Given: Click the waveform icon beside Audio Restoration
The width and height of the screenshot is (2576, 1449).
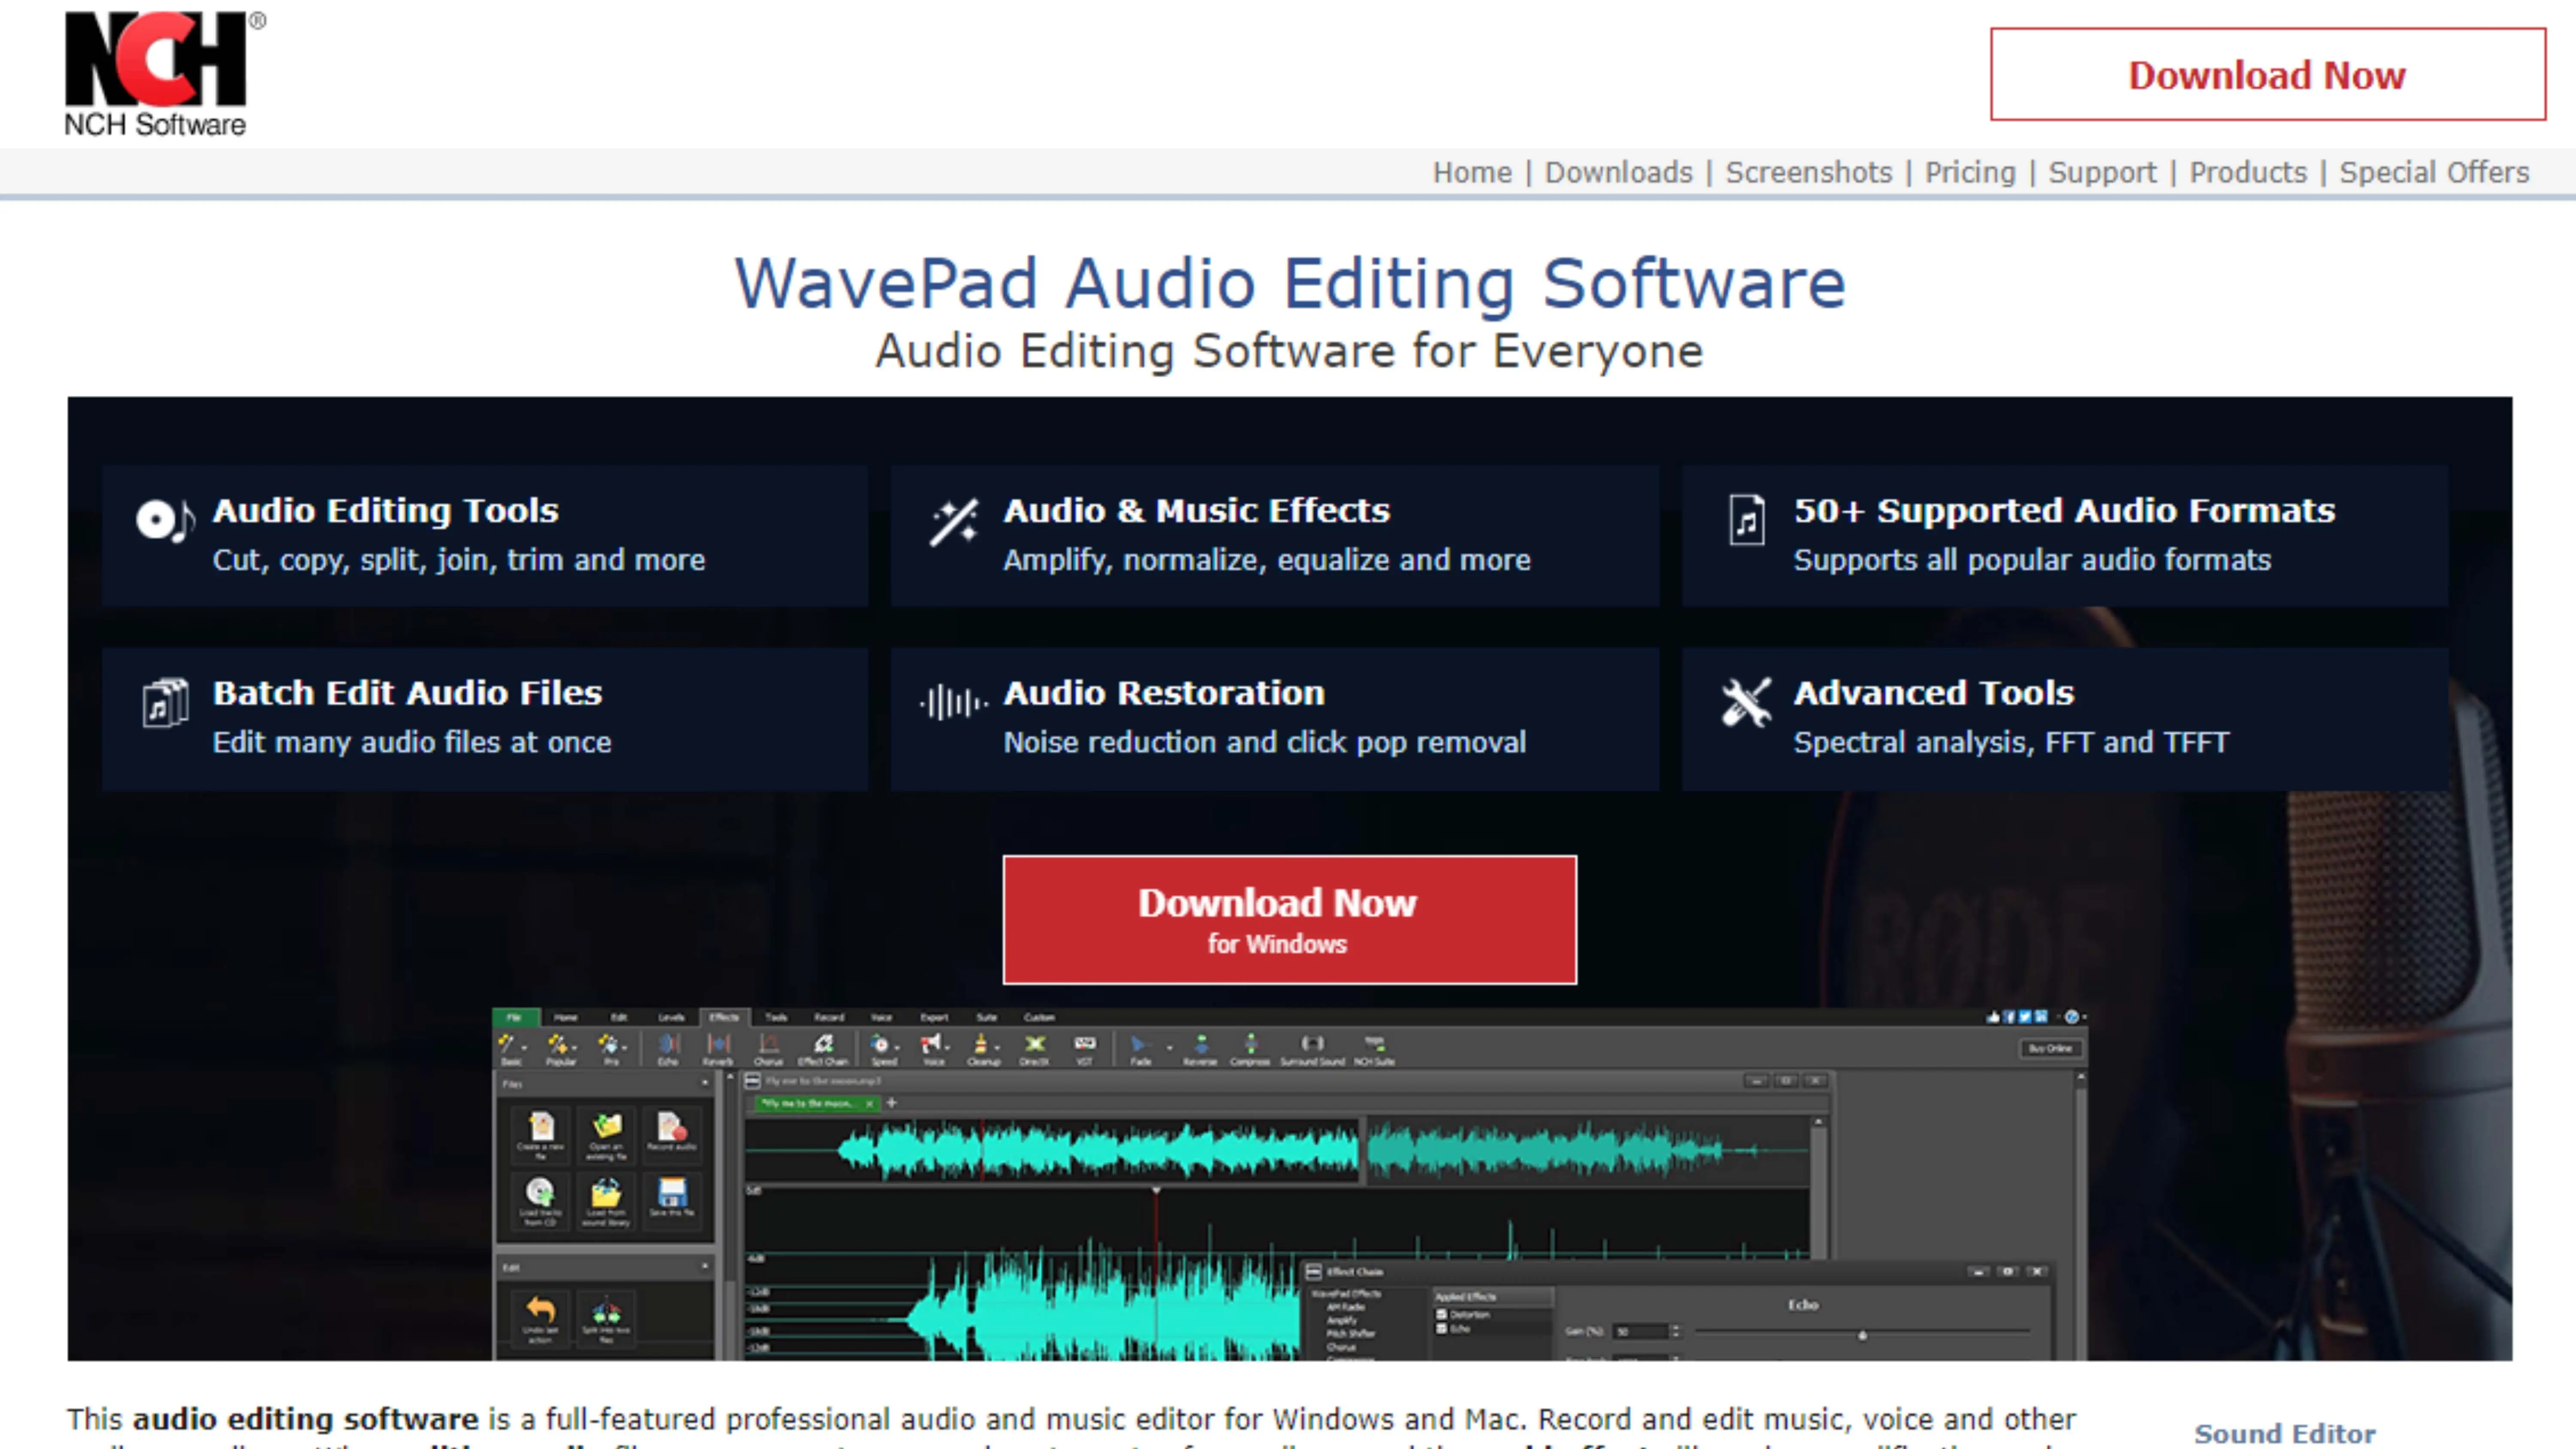Looking at the screenshot, I should point(953,703).
